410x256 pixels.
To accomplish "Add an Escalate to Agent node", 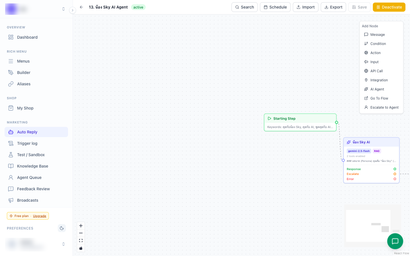I will point(382,108).
